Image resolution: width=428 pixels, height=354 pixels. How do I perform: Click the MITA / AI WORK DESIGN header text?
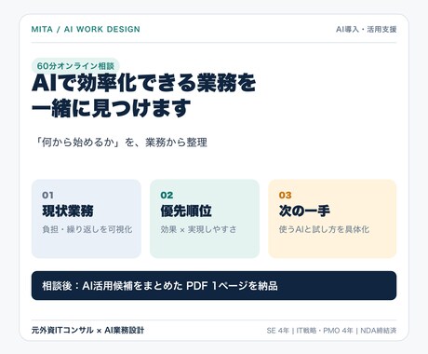coord(86,29)
